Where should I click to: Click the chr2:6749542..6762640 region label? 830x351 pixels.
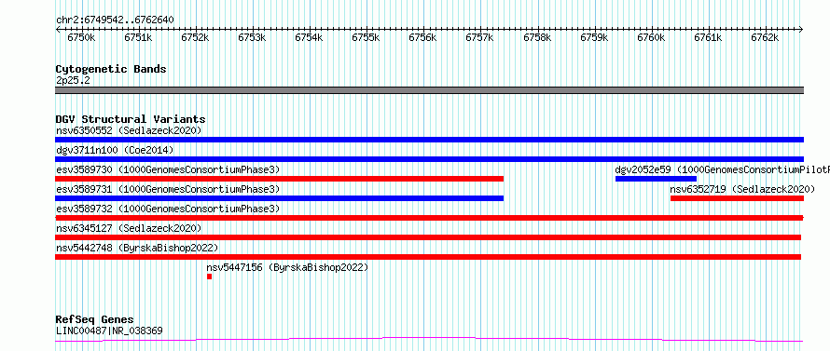coord(116,20)
